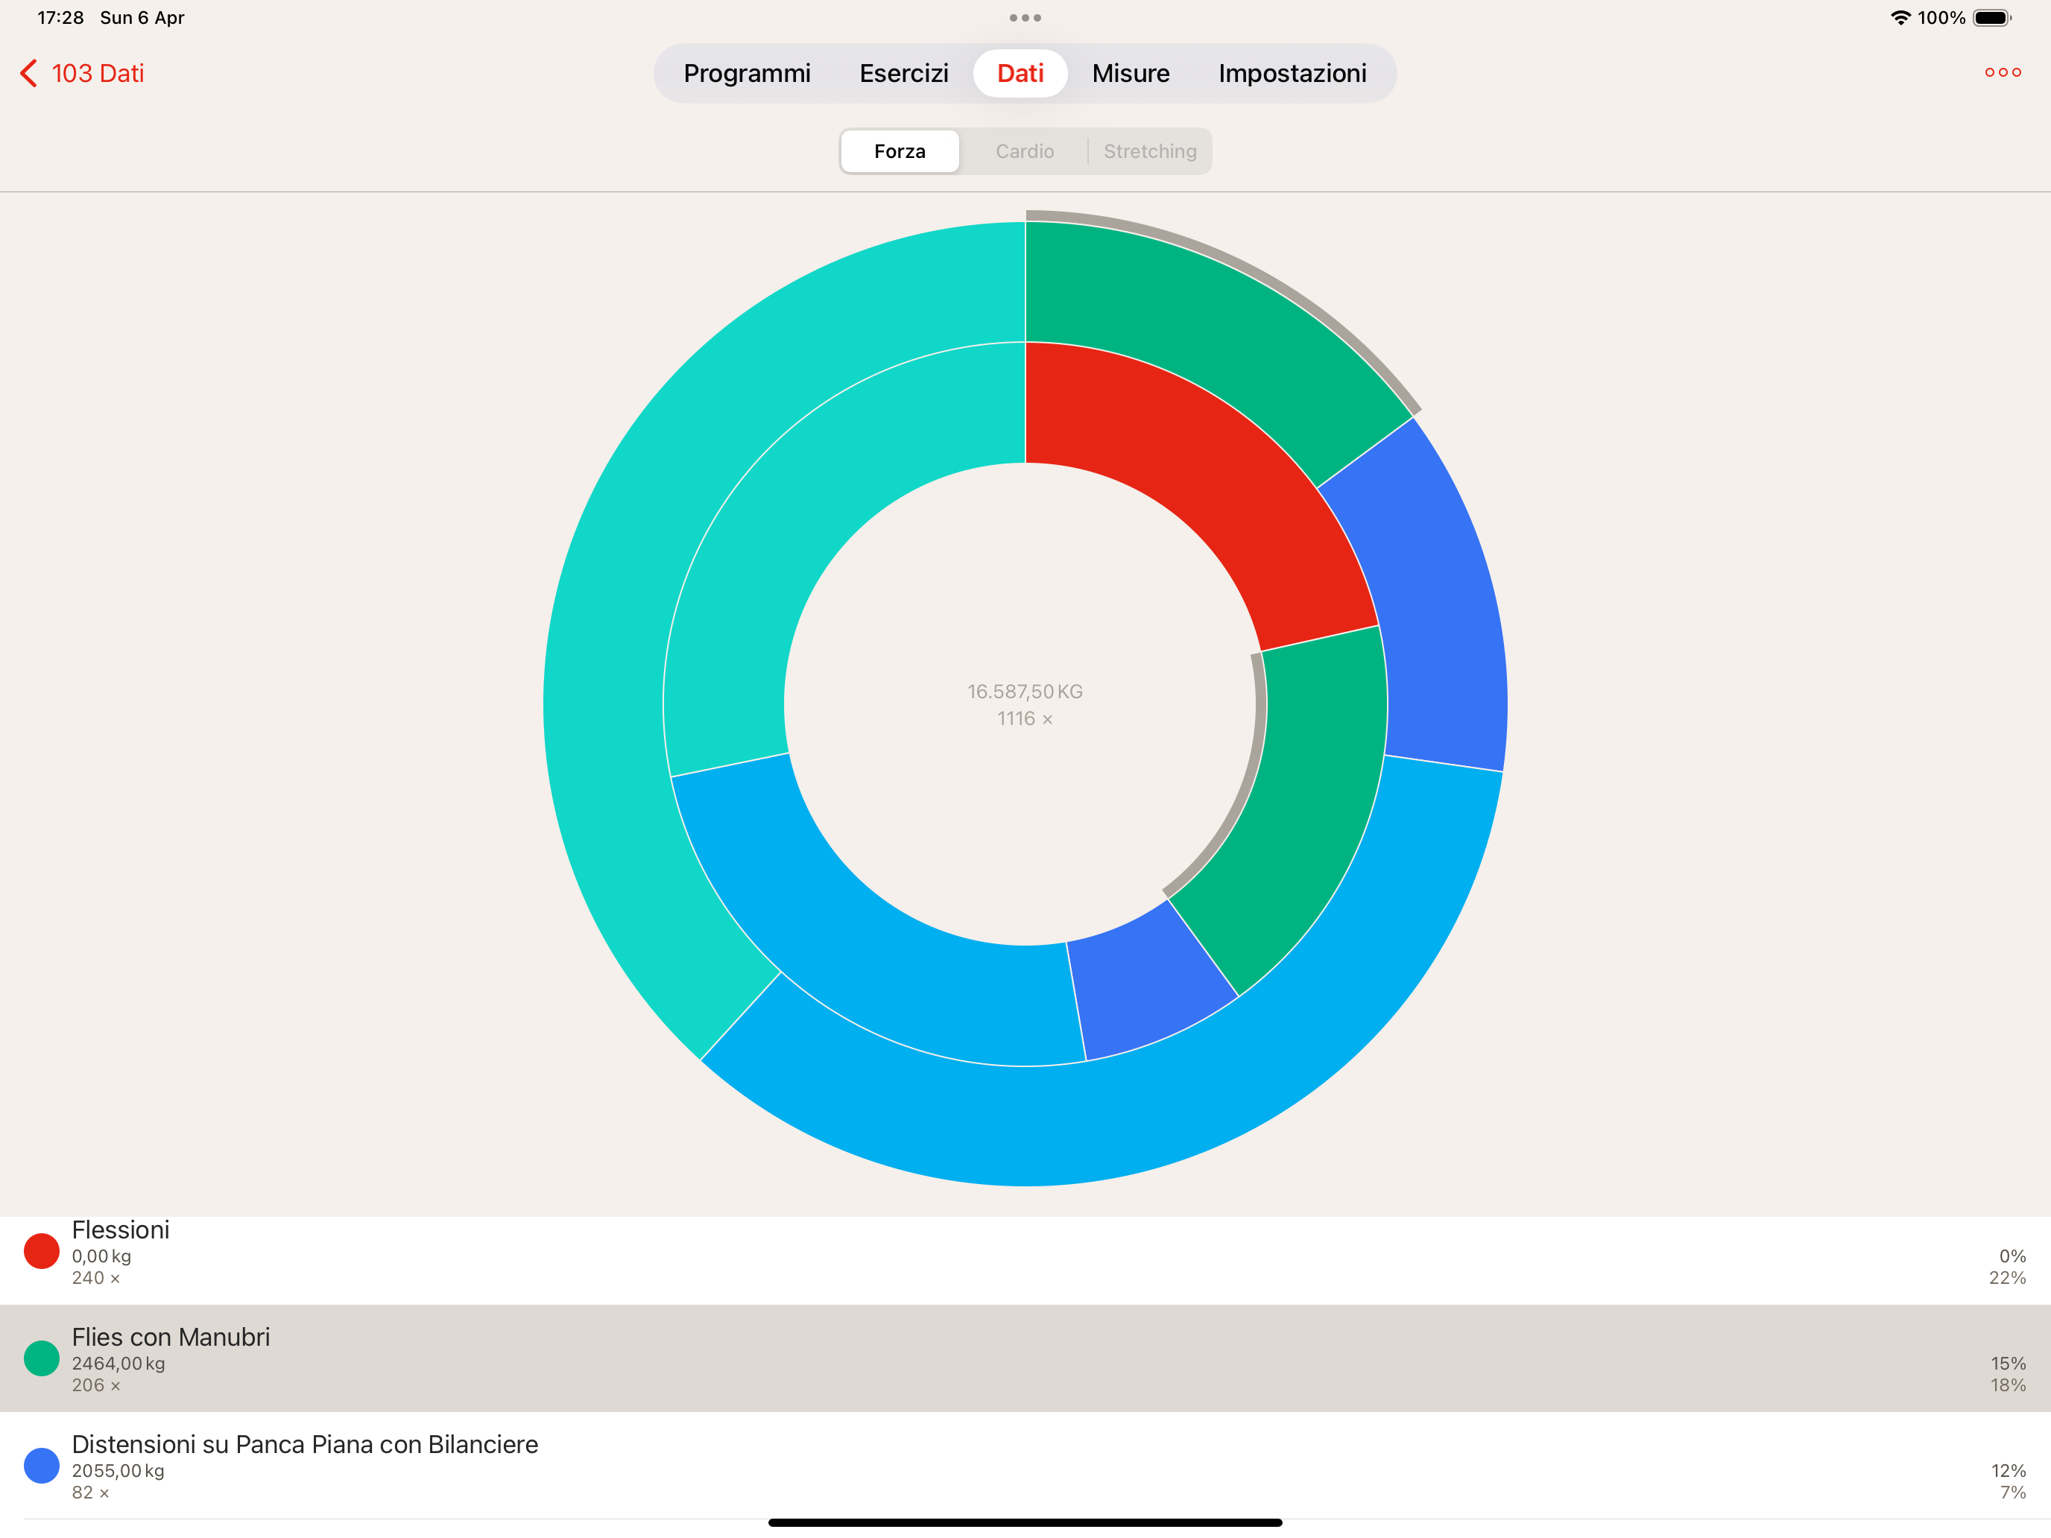The height and width of the screenshot is (1538, 2051).
Task: Tap the blue Distensioni su Panca dot
Action: coord(42,1466)
